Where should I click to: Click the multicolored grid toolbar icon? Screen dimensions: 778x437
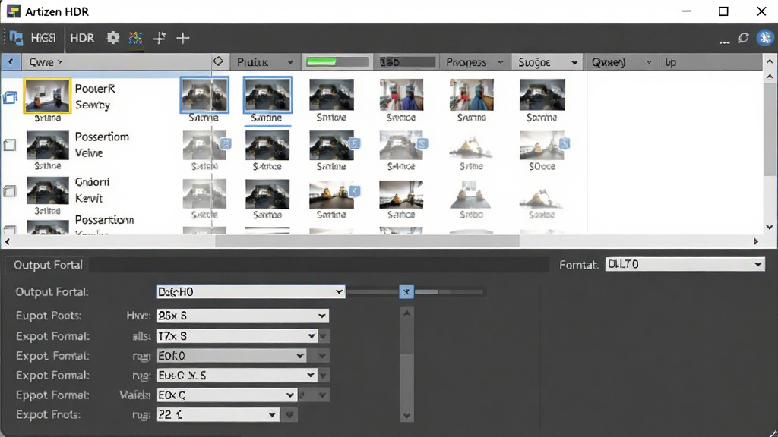[135, 38]
